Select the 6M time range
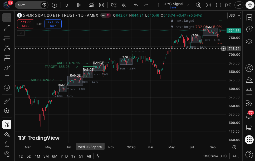The width and height of the screenshot is (255, 161). (x=55, y=156)
